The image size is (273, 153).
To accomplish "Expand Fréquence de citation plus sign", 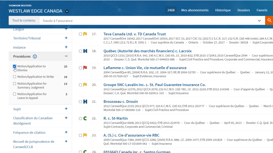I will pyautogui.click(x=66, y=132).
